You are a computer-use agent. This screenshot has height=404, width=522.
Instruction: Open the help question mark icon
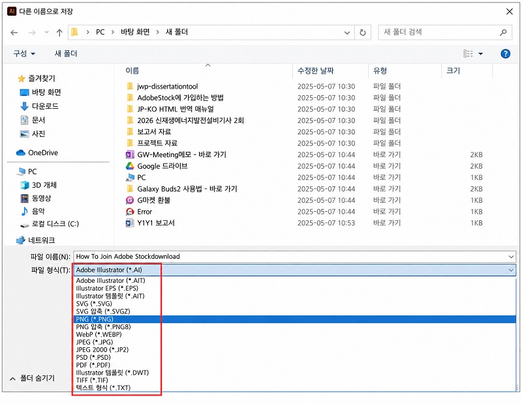(x=505, y=53)
